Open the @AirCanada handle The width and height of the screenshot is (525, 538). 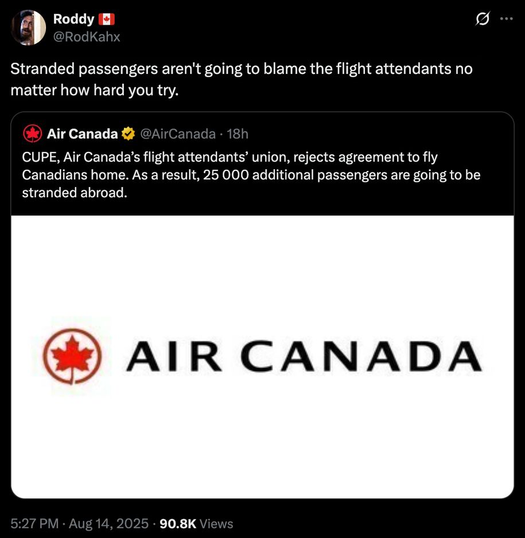(x=178, y=134)
